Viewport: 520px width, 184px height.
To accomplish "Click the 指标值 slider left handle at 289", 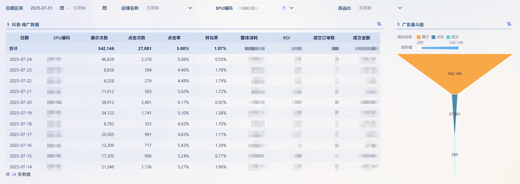I will click(x=419, y=48).
